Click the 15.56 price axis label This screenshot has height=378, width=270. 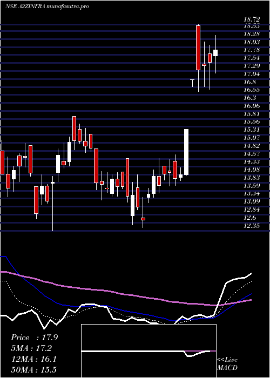coord(252,122)
